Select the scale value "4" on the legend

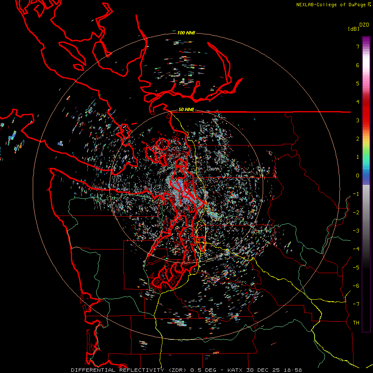pos(358,102)
